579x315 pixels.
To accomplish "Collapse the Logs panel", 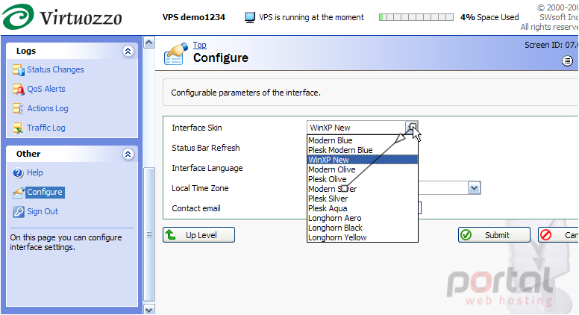I will tap(128, 51).
